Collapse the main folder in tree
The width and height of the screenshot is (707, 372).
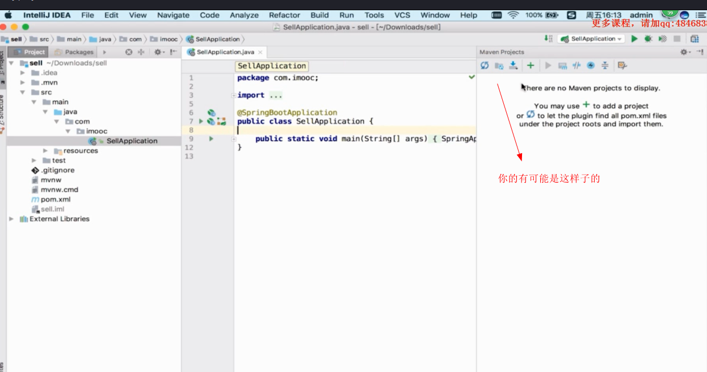34,102
